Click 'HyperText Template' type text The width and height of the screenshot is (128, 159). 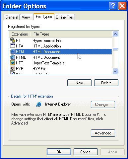(x=48, y=63)
